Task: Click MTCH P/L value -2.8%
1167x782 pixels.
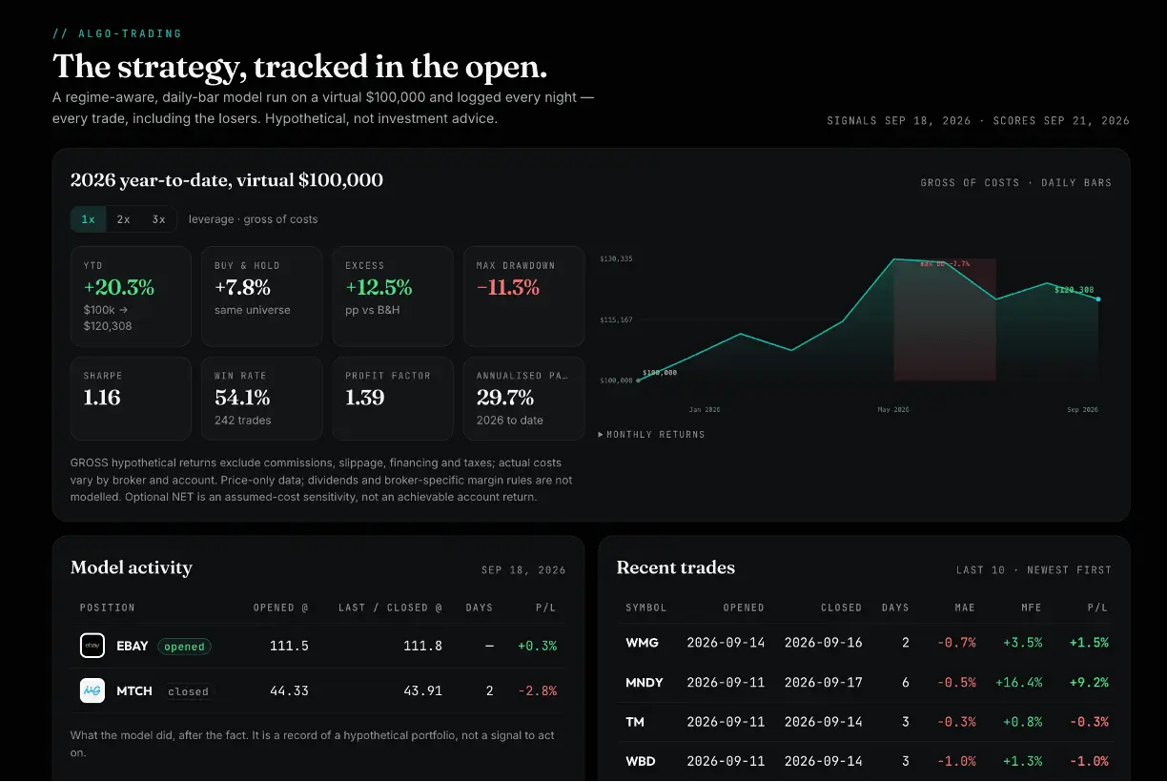Action: click(x=538, y=690)
